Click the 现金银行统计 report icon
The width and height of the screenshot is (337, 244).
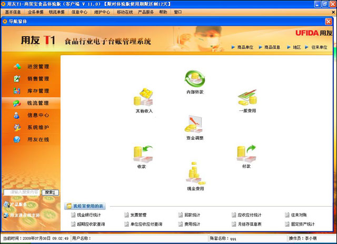(73, 215)
